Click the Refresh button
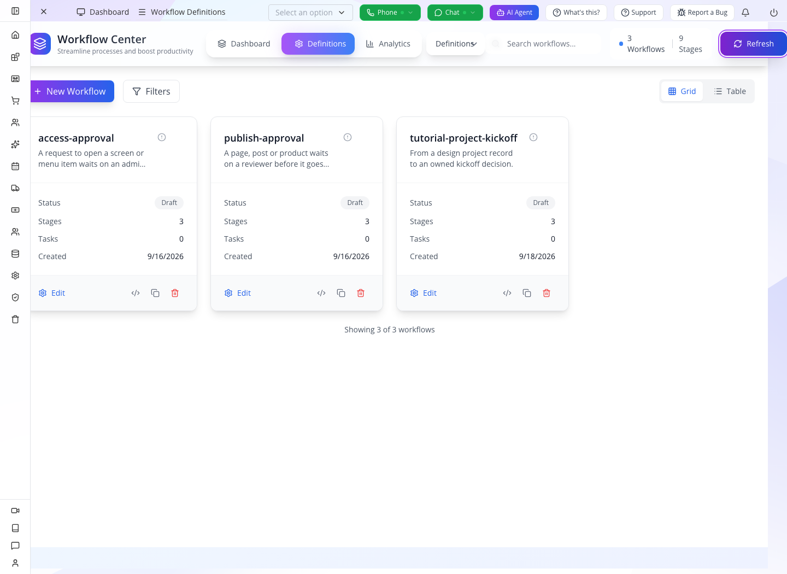This screenshot has width=787, height=574. click(x=754, y=44)
